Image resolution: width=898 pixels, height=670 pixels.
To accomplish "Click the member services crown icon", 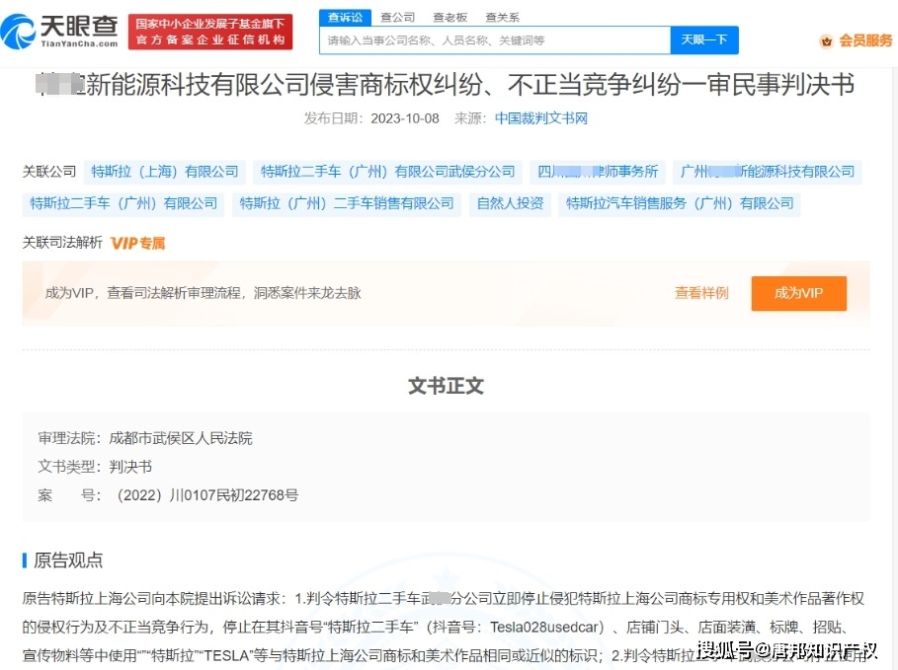I will 826,41.
